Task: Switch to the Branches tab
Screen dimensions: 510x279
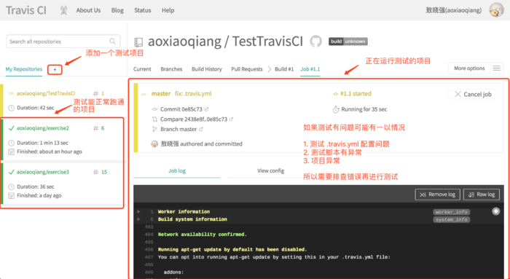Action: click(x=171, y=69)
